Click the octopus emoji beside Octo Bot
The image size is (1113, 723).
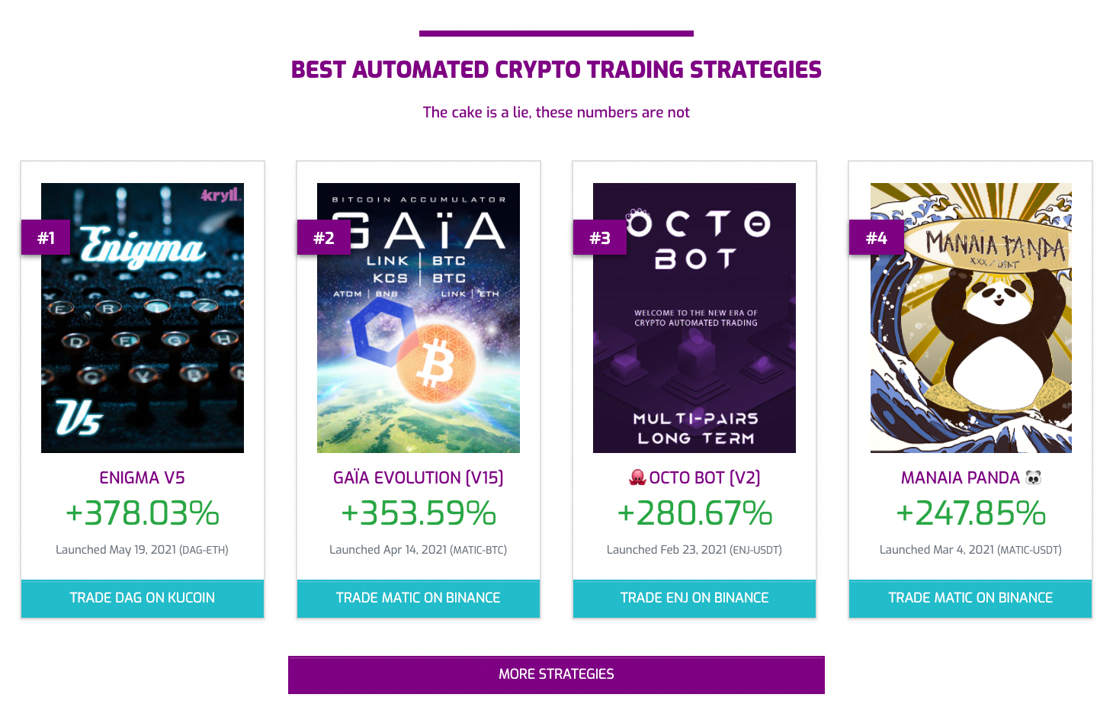(637, 477)
